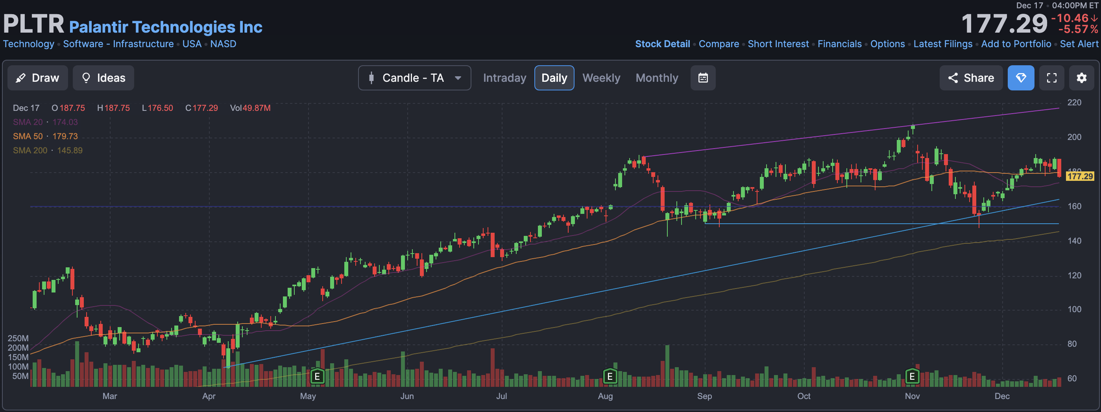Image resolution: width=1101 pixels, height=412 pixels.
Task: Switch to Weekly timeframe
Action: pyautogui.click(x=601, y=78)
